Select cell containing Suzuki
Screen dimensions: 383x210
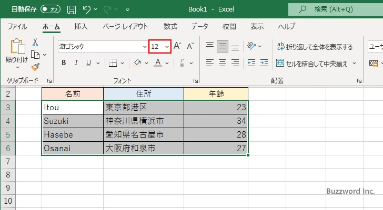pyautogui.click(x=73, y=121)
